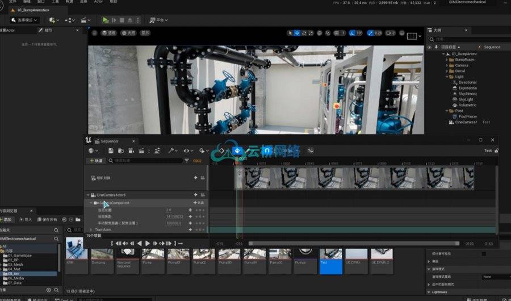Image resolution: width=511 pixels, height=301 pixels.
Task: Open Sequencer wrench actions dropdown
Action: coord(173,150)
